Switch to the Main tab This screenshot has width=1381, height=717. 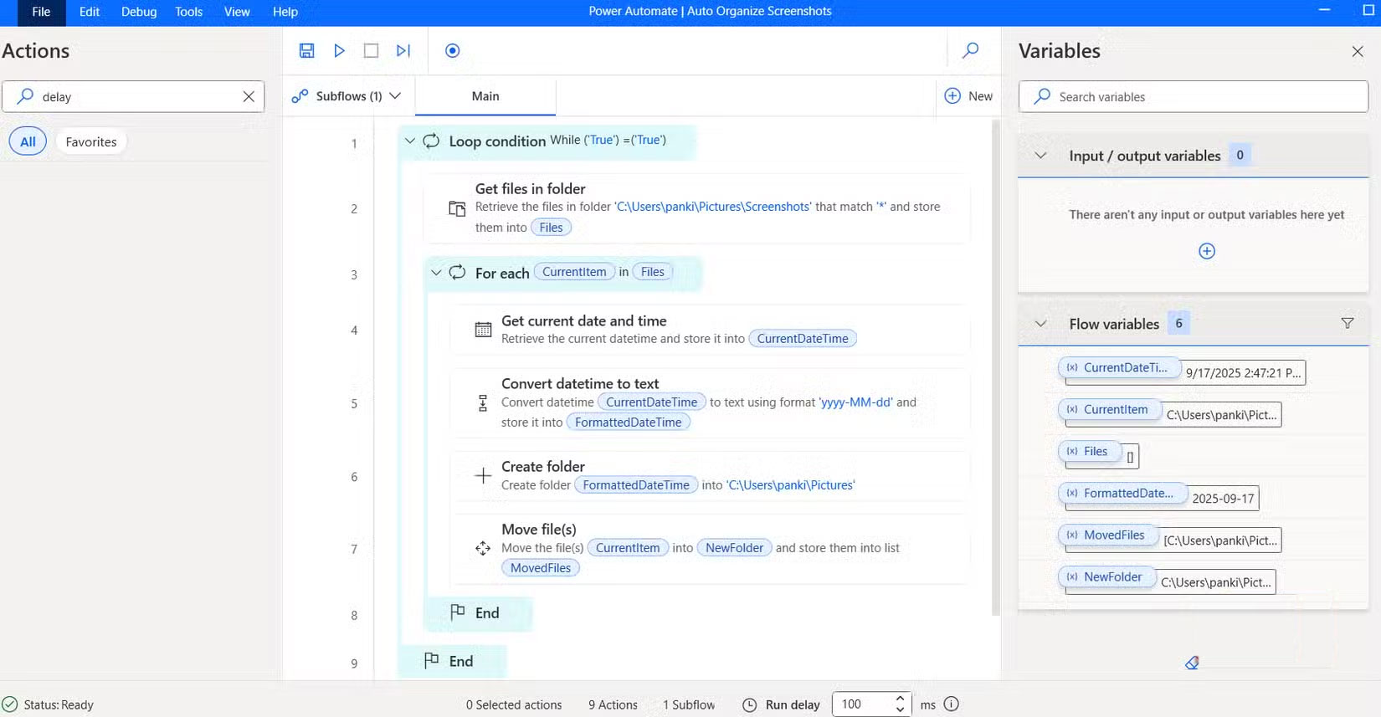click(x=485, y=96)
